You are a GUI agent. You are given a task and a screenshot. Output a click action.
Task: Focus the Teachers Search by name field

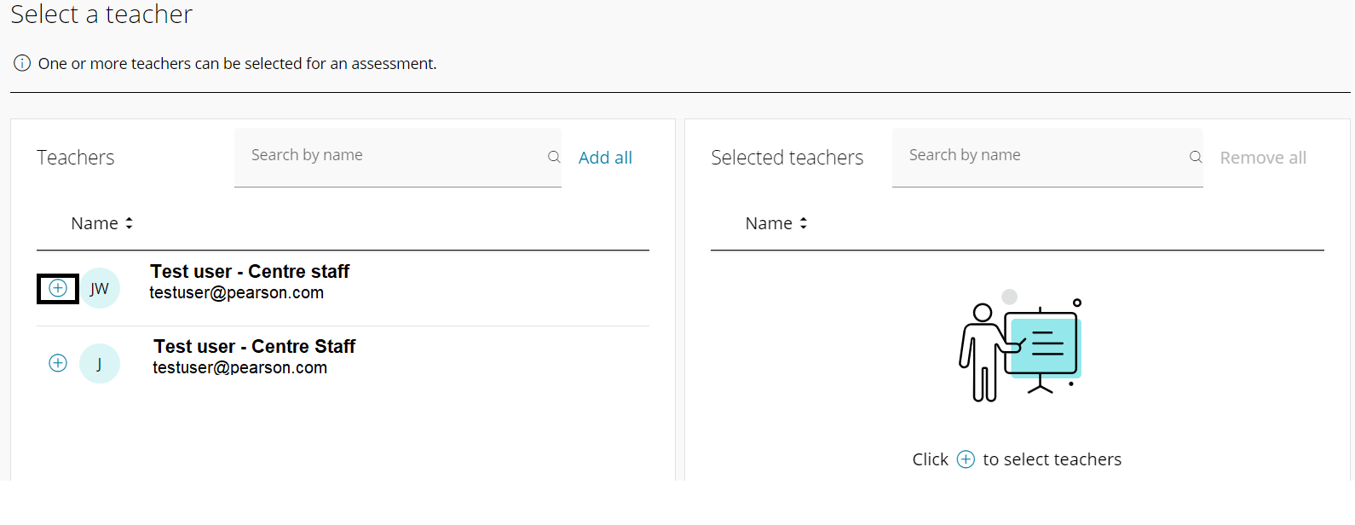[x=392, y=156]
